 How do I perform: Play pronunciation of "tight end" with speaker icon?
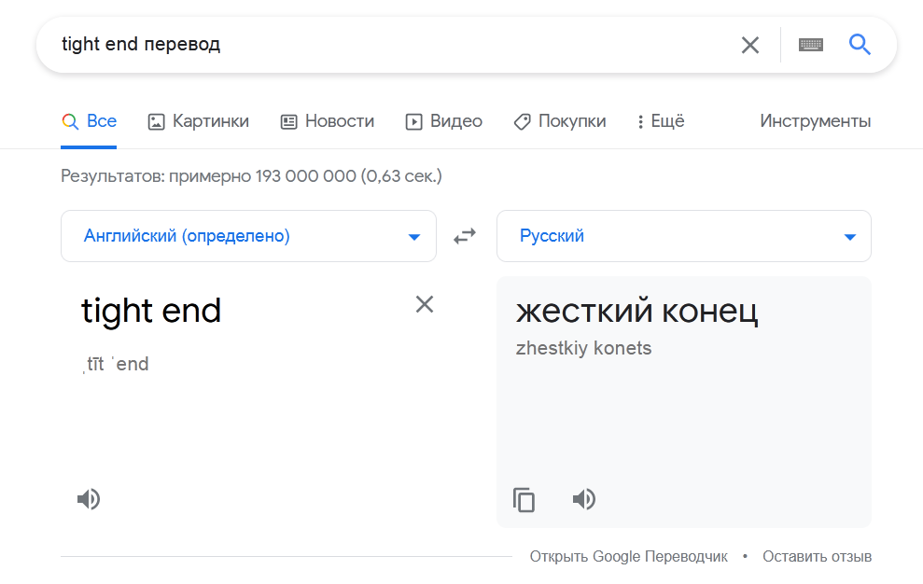[89, 499]
